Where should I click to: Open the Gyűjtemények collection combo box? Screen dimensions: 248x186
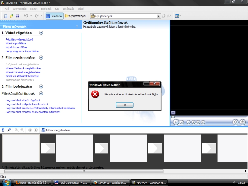point(125,16)
